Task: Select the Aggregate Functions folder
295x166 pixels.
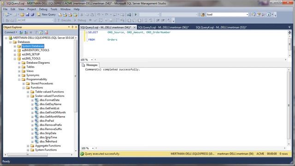Action: [48, 146]
